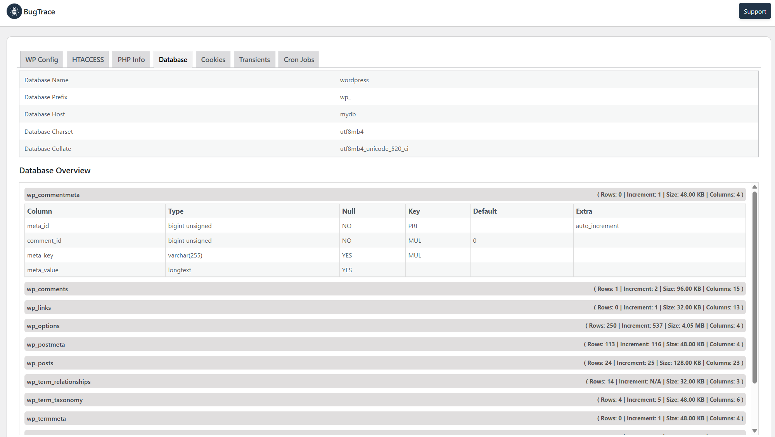The image size is (775, 437).
Task: Click the BugTrace bug logo icon
Action: 14,12
